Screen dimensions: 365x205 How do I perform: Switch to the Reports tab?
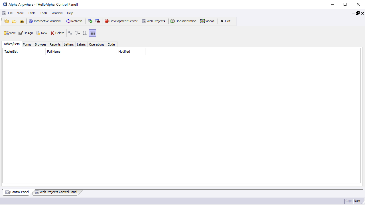tap(55, 44)
